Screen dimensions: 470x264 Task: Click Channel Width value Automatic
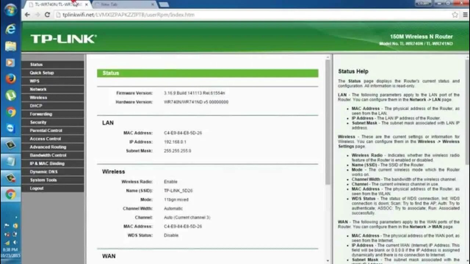[x=173, y=209]
